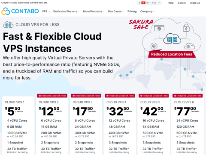
Task: Click the padlock icon in the cloud illustration
Action: tap(186, 28)
